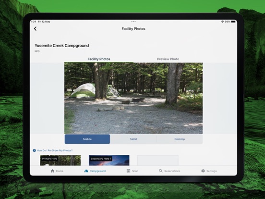Go back using the arrow icon
The width and height of the screenshot is (265, 199).
(35, 29)
